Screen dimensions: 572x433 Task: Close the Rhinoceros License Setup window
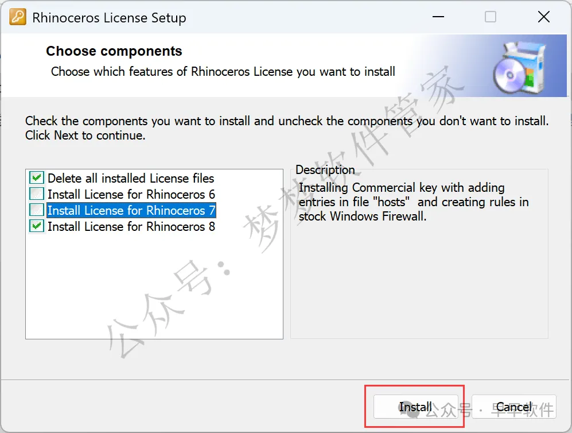(x=543, y=17)
